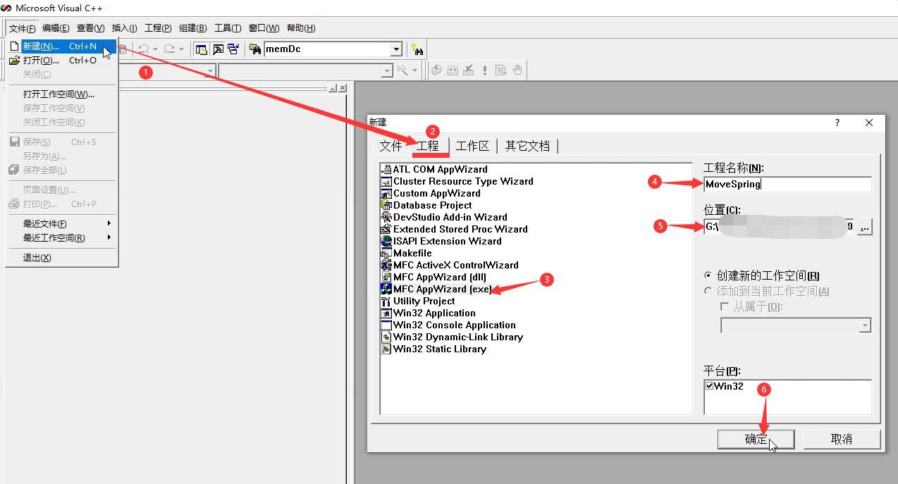Switch to the 工作区 tab

tap(472, 146)
